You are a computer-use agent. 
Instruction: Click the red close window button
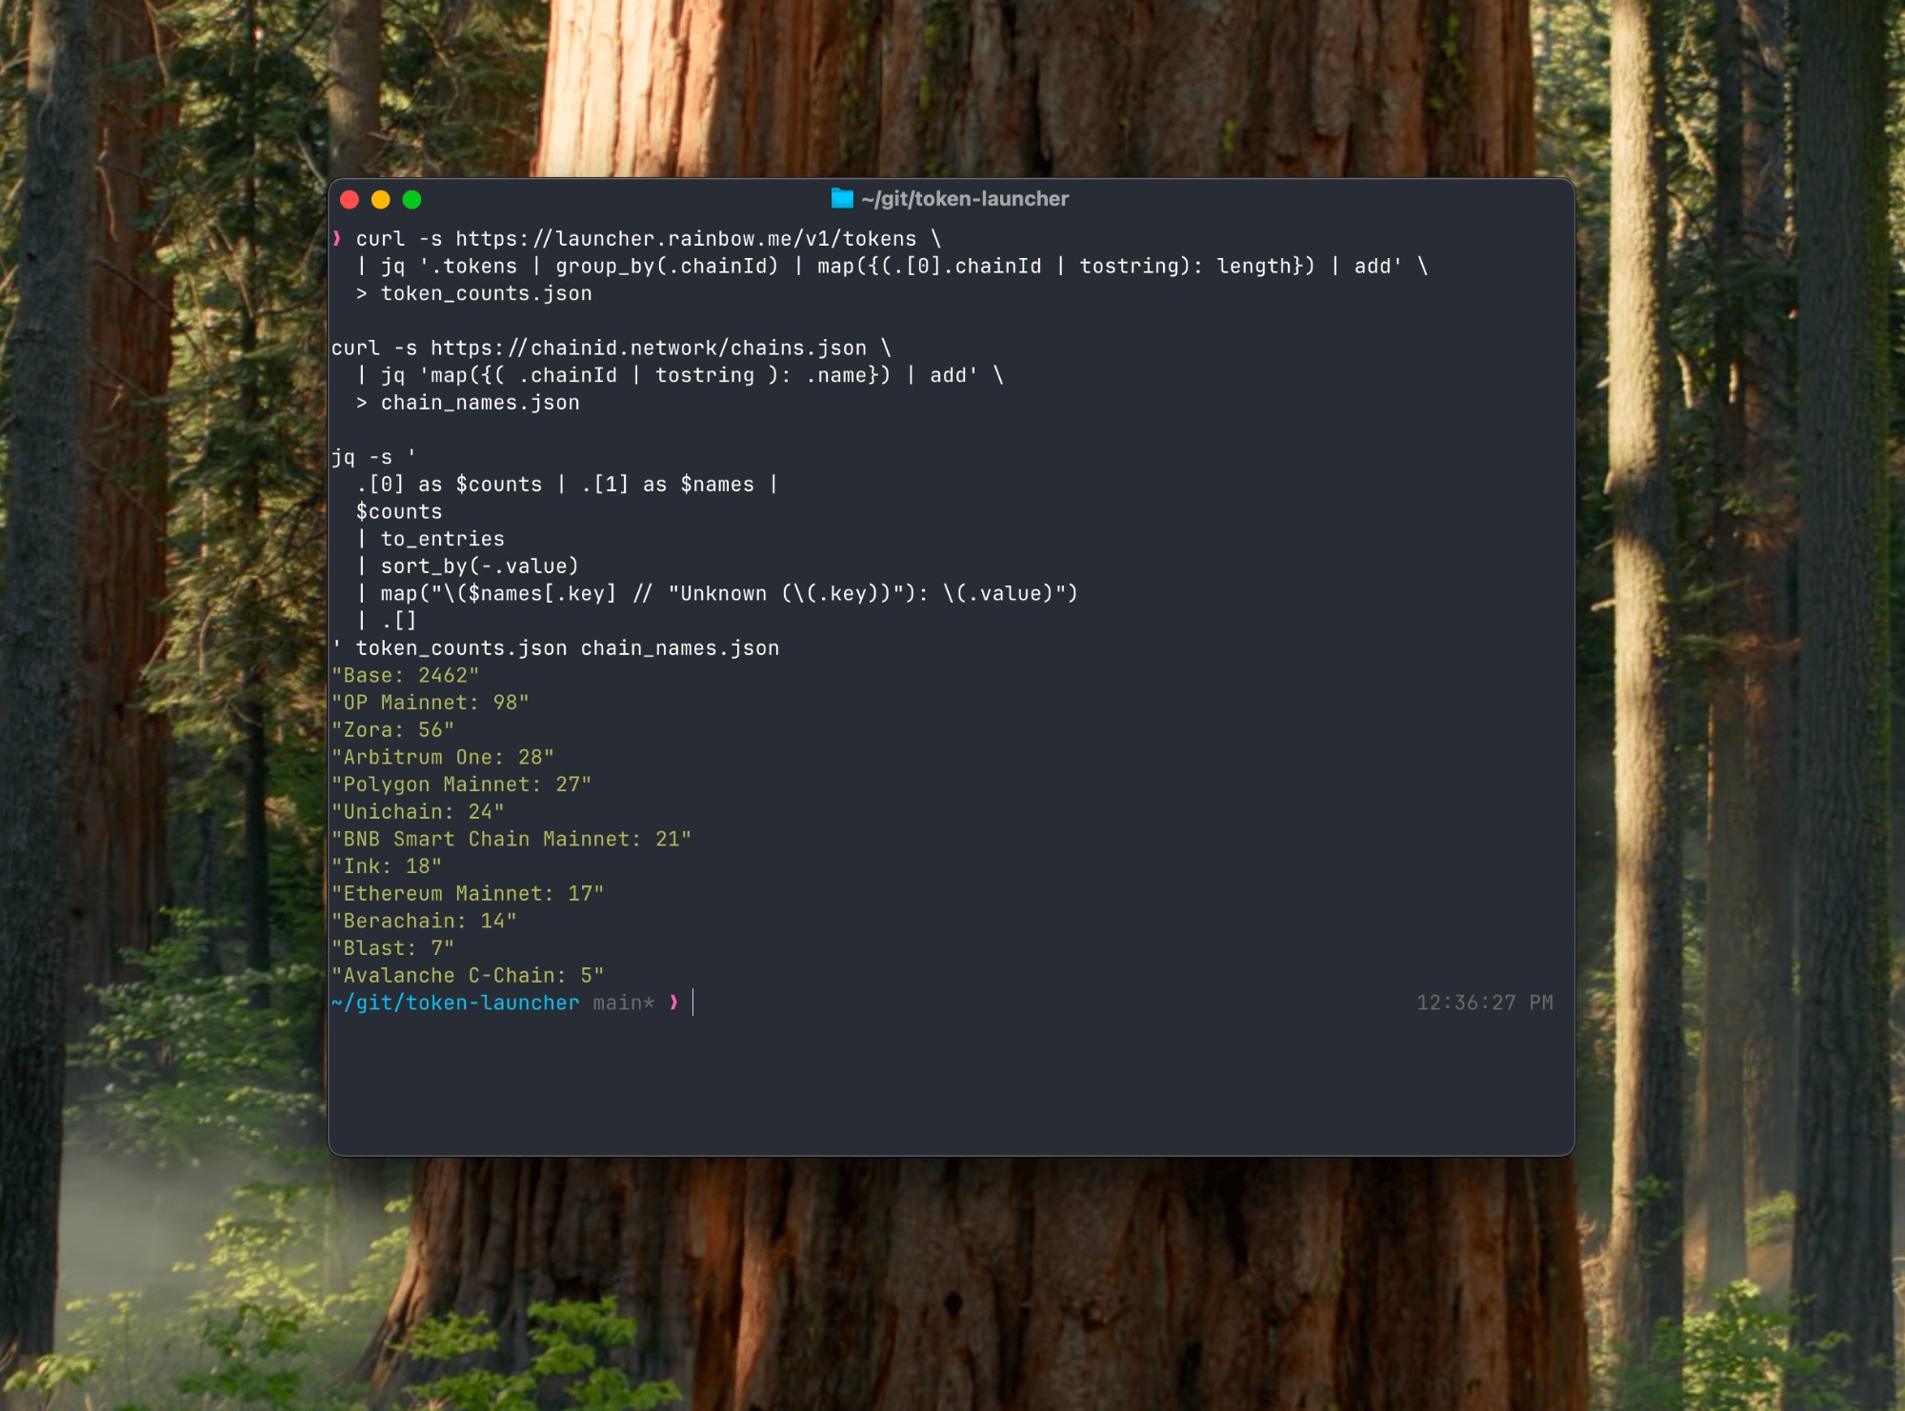350,199
